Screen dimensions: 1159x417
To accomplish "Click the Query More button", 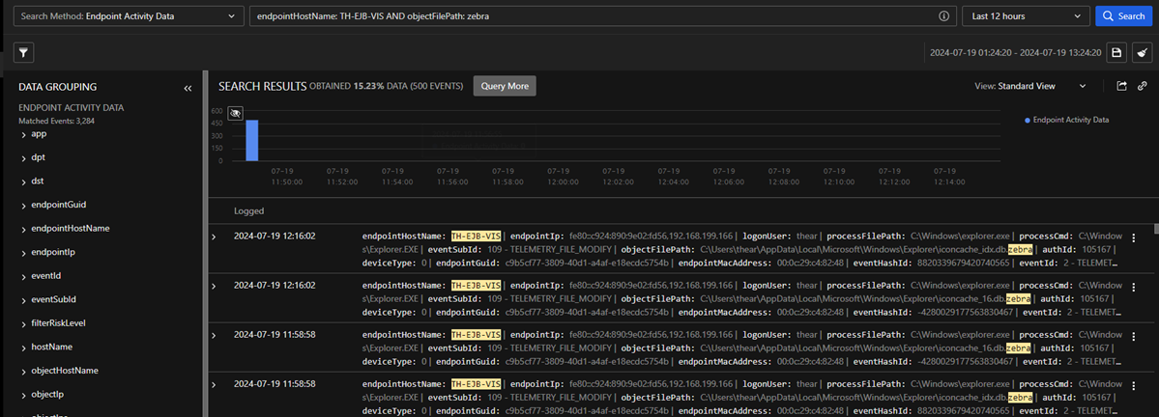I will [504, 86].
